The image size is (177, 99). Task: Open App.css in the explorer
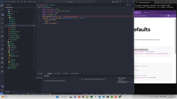[13, 20]
